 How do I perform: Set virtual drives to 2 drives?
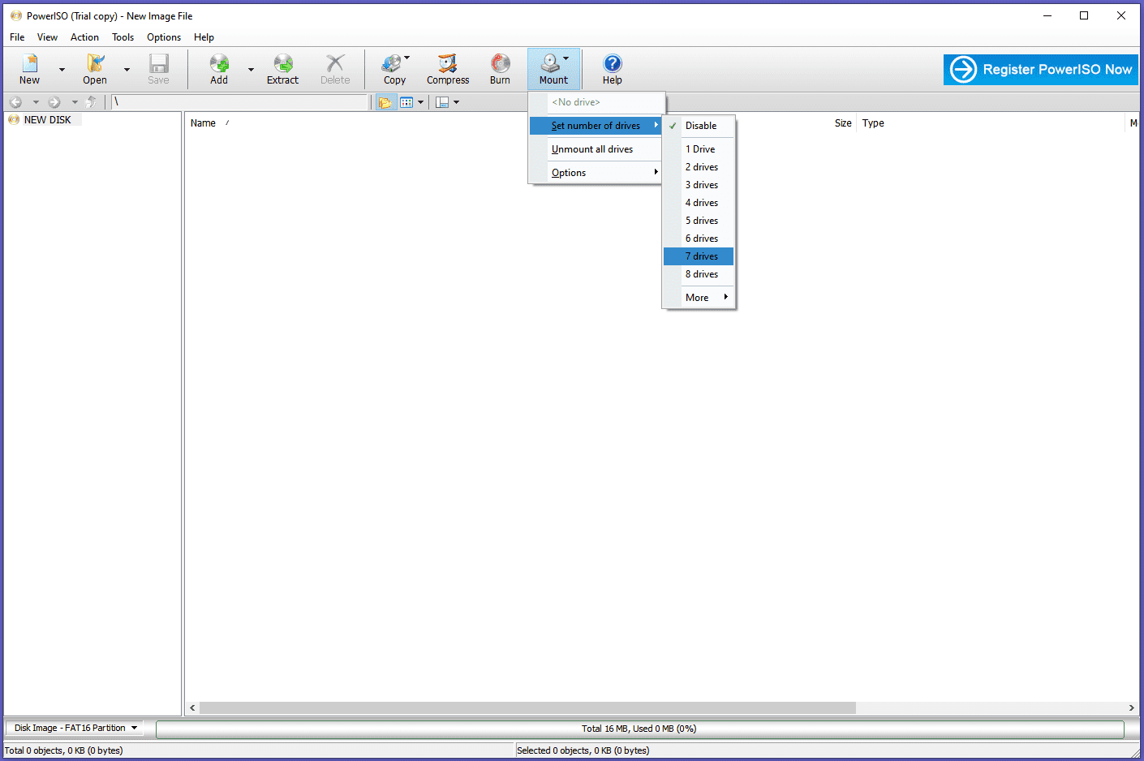(x=699, y=167)
